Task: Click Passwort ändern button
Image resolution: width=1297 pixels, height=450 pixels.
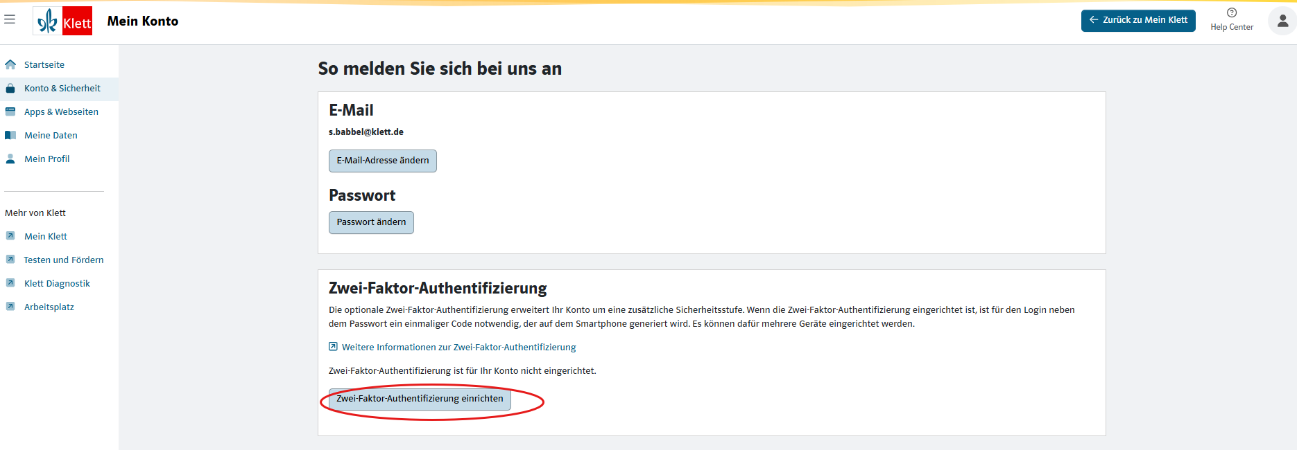Action: pos(371,222)
